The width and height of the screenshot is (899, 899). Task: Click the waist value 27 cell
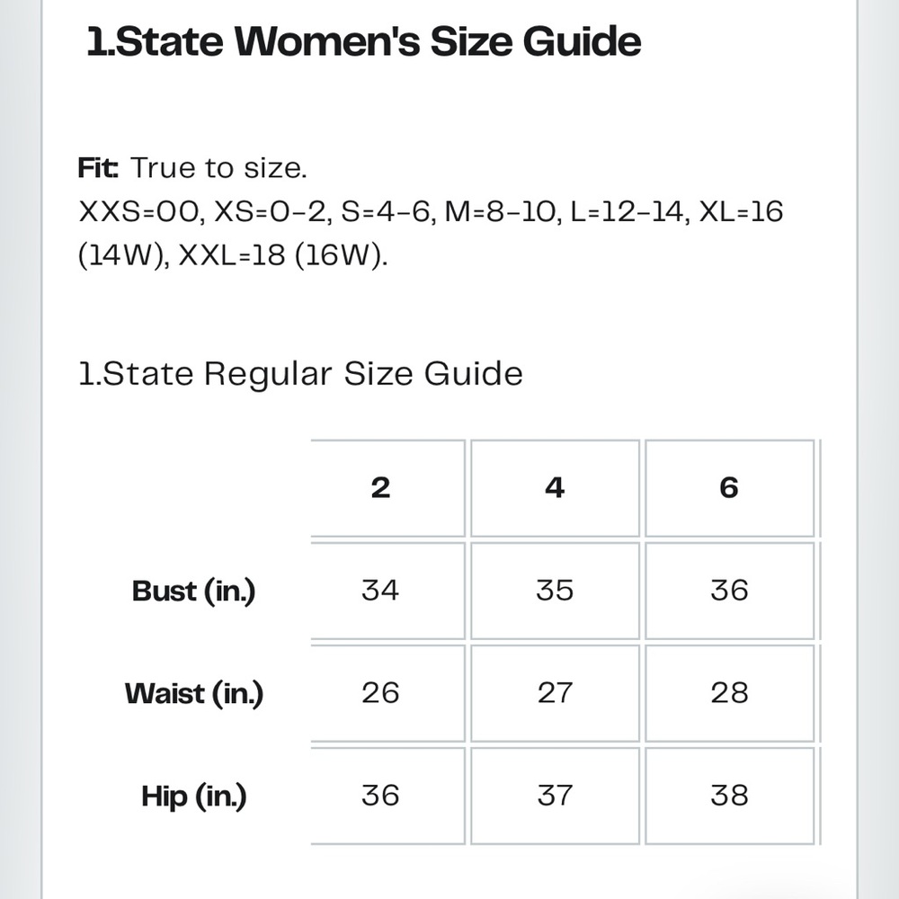point(555,693)
